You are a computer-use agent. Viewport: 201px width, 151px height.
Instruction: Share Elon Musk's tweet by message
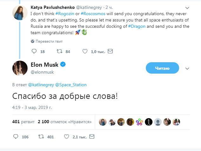click(x=92, y=137)
